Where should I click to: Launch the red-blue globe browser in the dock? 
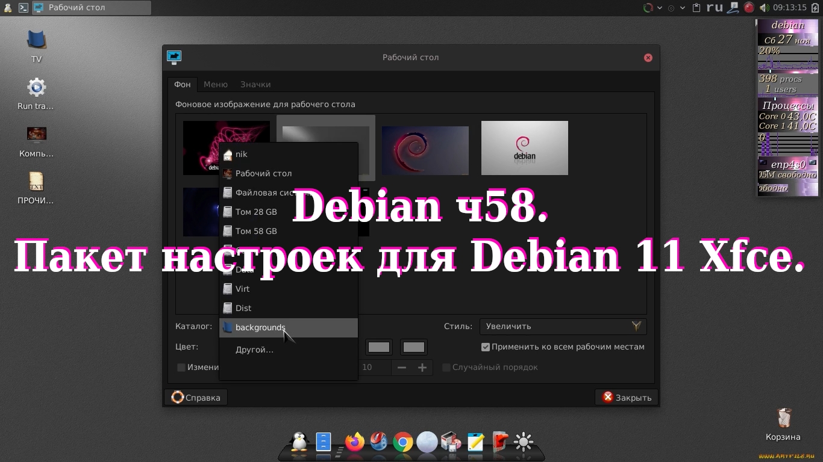point(379,442)
